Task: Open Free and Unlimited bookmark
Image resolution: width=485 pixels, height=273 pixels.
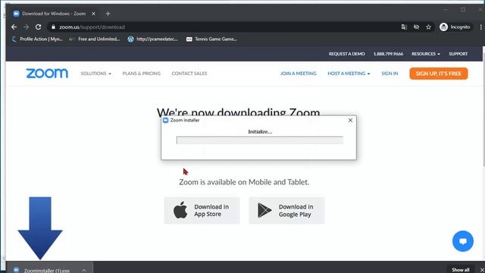Action: 95,39
